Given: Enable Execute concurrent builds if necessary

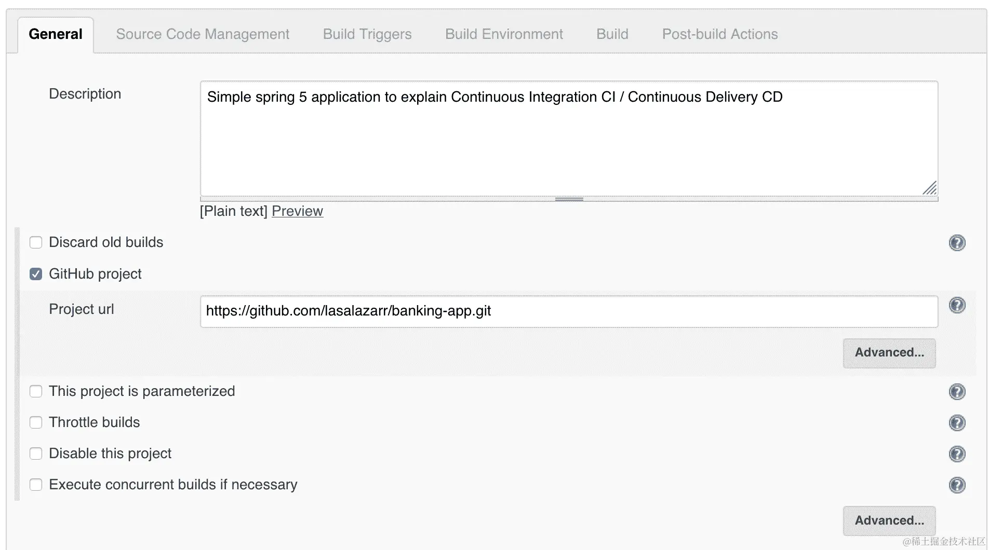Looking at the screenshot, I should click(36, 485).
